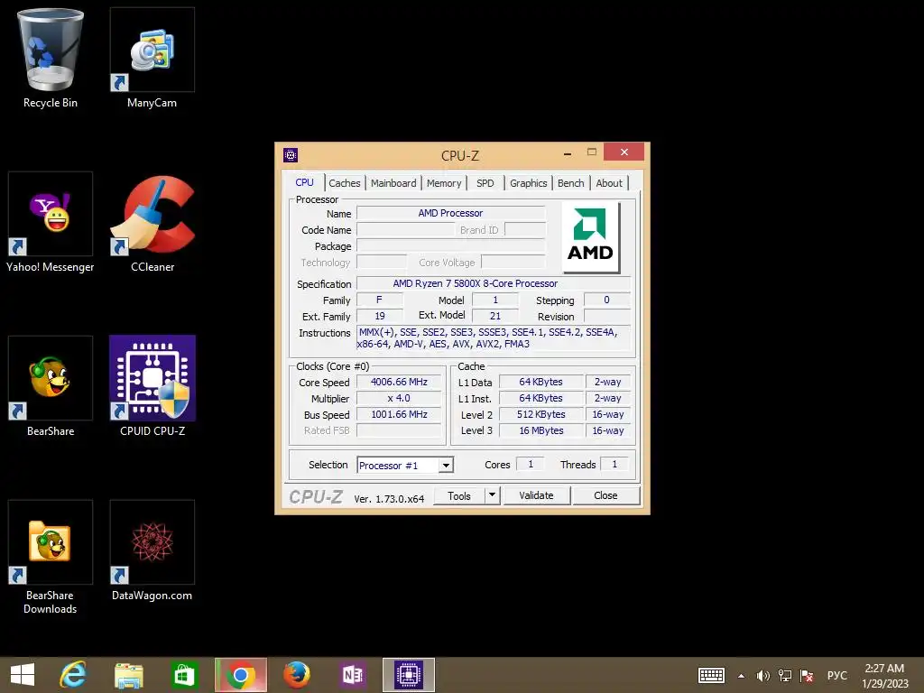
Task: Click the network tray icon
Action: tap(785, 676)
